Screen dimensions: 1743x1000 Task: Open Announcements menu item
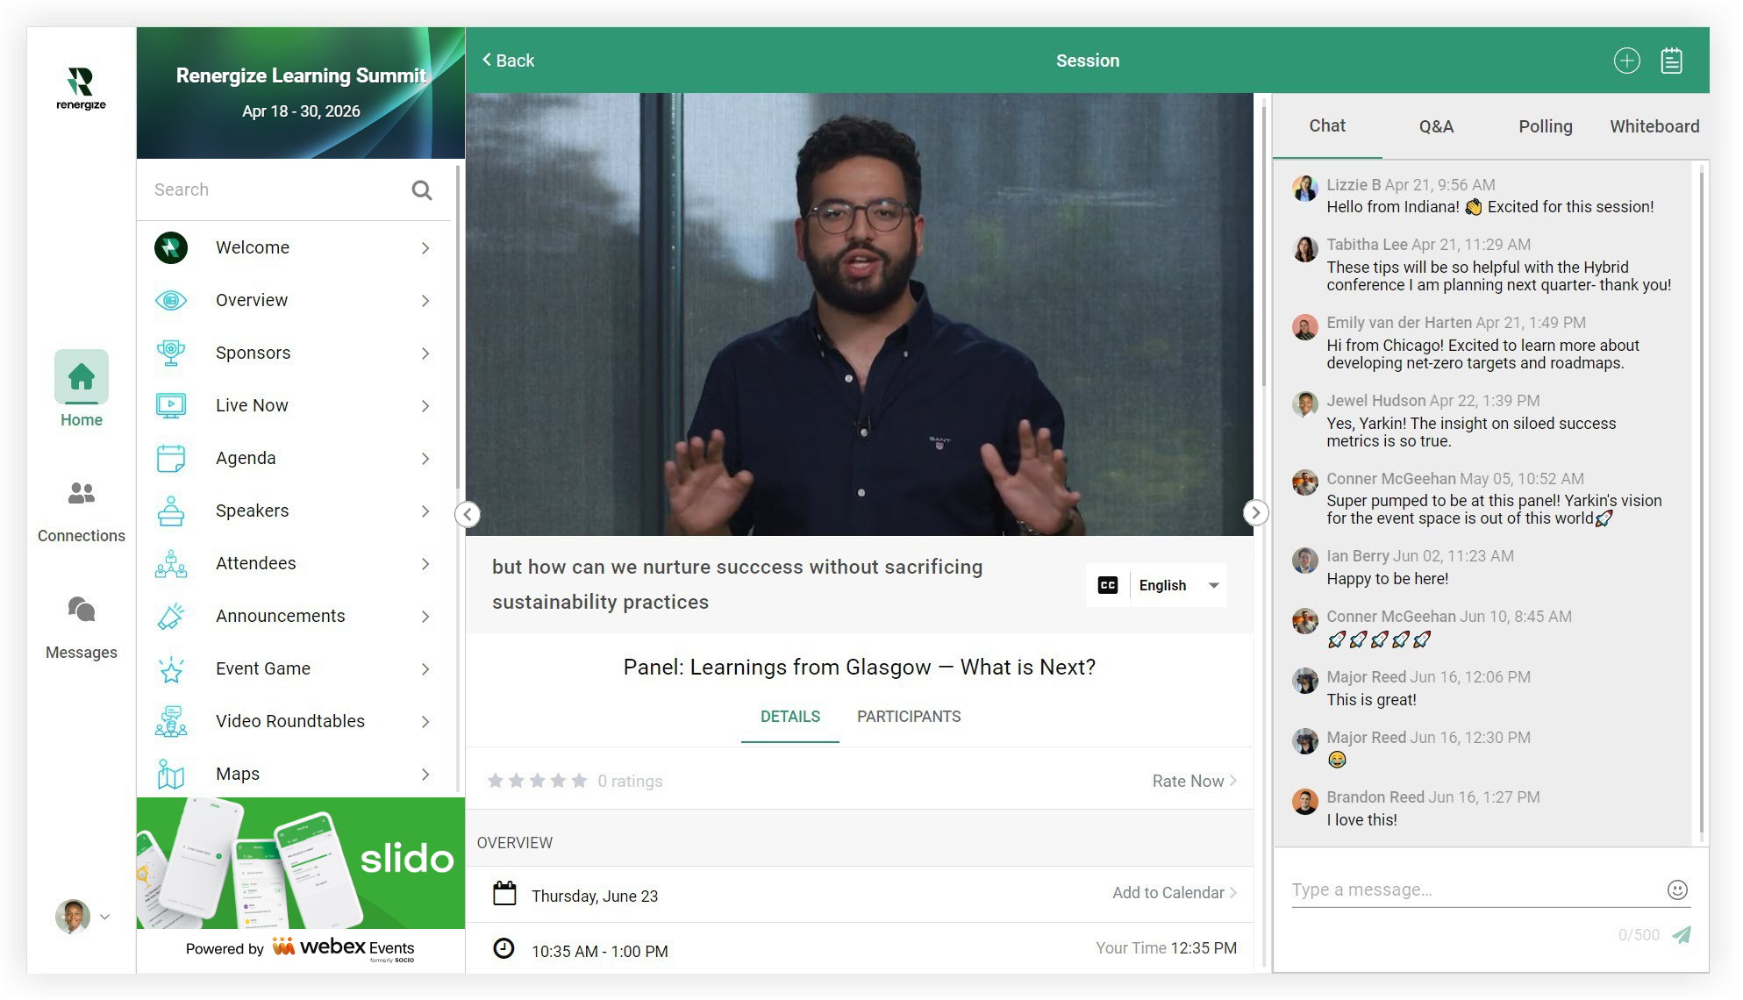(294, 617)
